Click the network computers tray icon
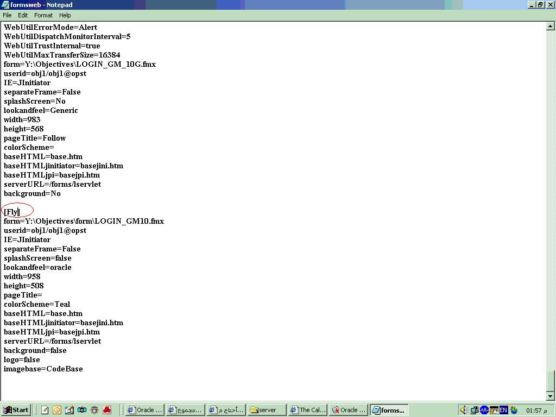 (x=474, y=410)
